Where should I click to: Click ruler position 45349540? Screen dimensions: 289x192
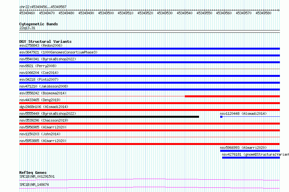[x=184, y=13]
